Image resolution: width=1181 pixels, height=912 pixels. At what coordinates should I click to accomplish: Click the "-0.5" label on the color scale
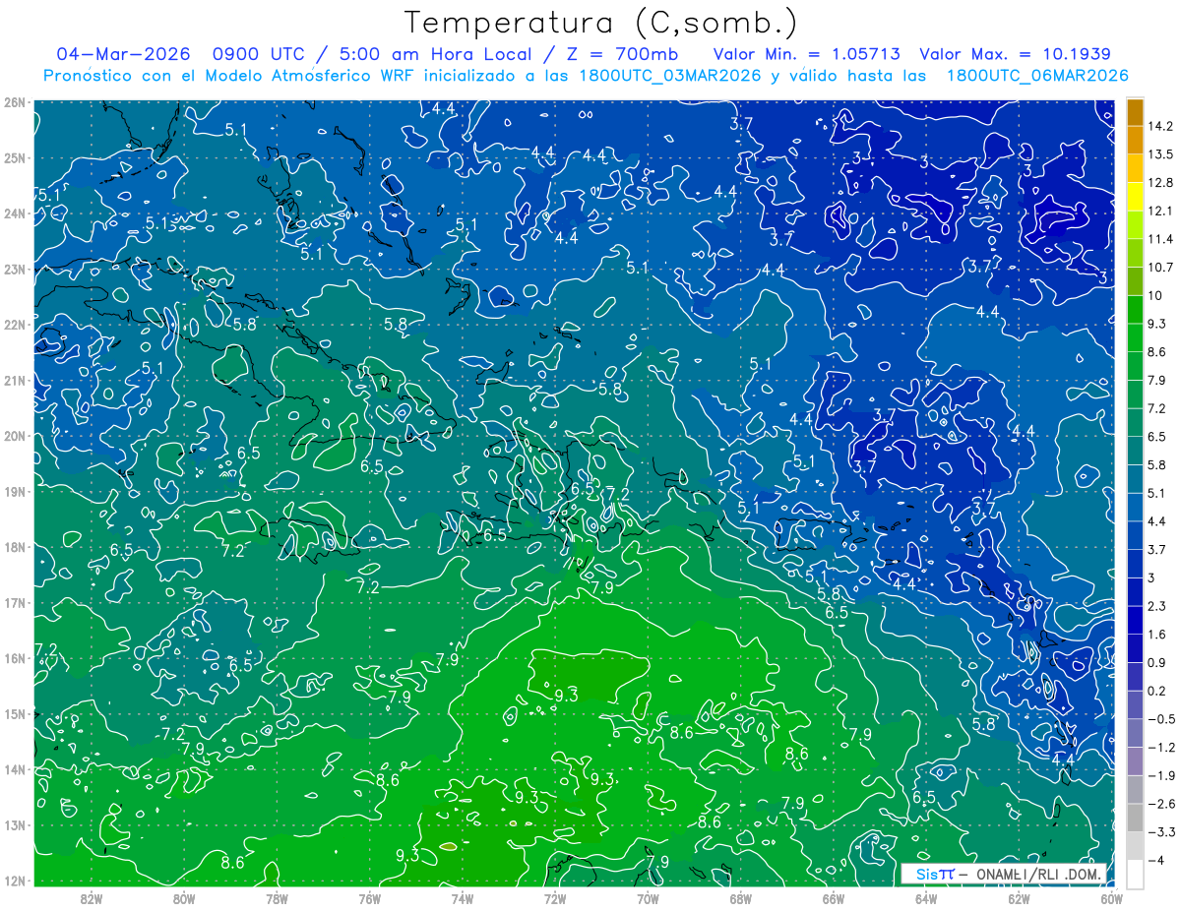(x=1160, y=719)
